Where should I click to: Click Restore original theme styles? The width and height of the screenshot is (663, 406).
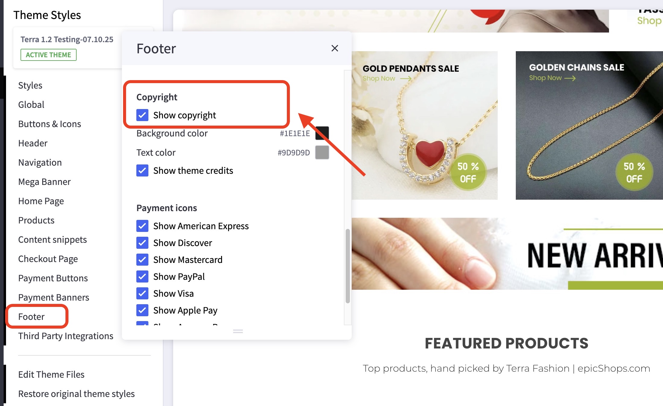pyautogui.click(x=76, y=394)
